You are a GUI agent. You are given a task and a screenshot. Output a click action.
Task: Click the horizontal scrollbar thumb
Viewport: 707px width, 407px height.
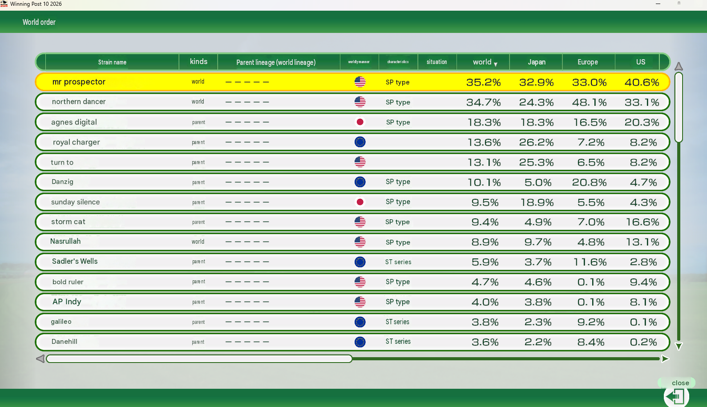click(199, 359)
